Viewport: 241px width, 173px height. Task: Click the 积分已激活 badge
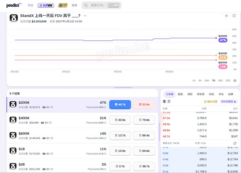tap(229, 102)
